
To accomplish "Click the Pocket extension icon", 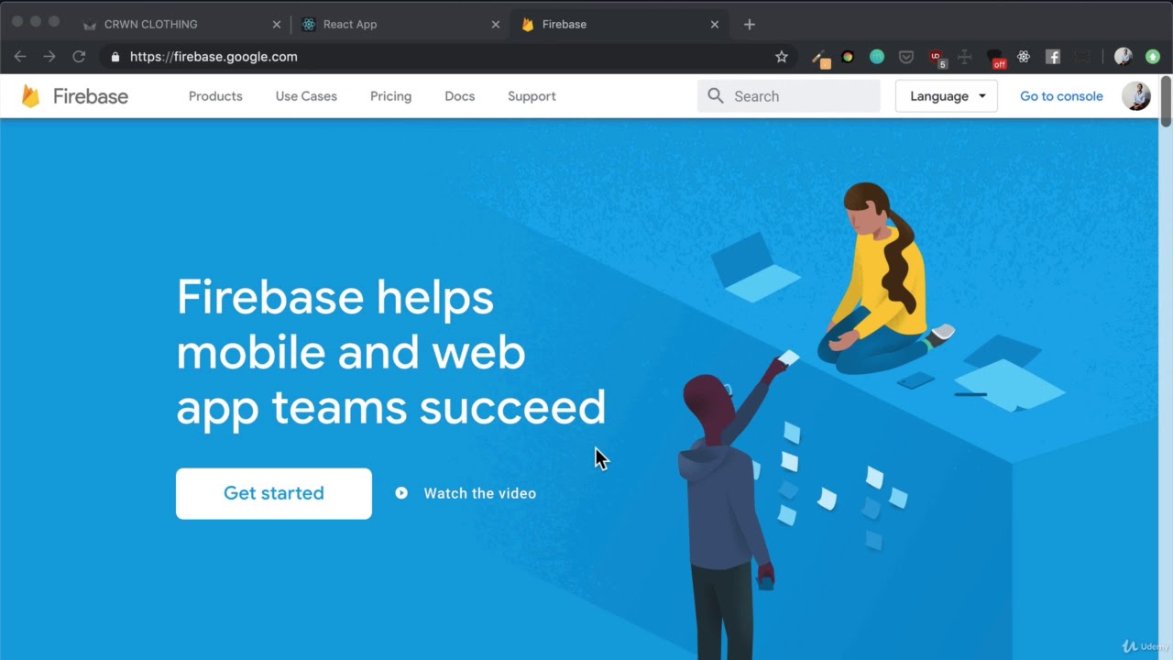I will [906, 57].
